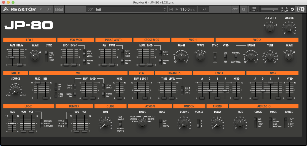Toggle the VCF 12dB/24dB slope switch
Image resolution: width=307 pixels, height=146 pixels.
pyautogui.click(x=56, y=95)
